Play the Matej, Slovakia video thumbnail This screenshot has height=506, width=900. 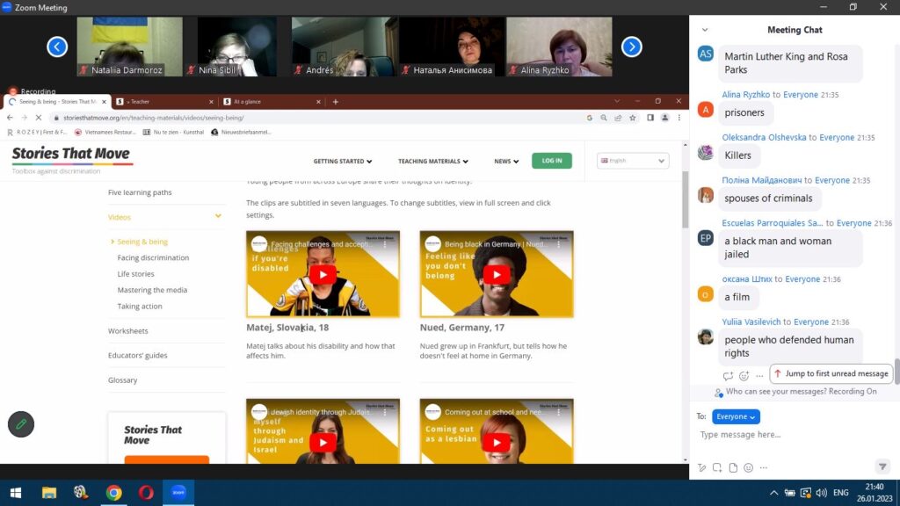[323, 274]
